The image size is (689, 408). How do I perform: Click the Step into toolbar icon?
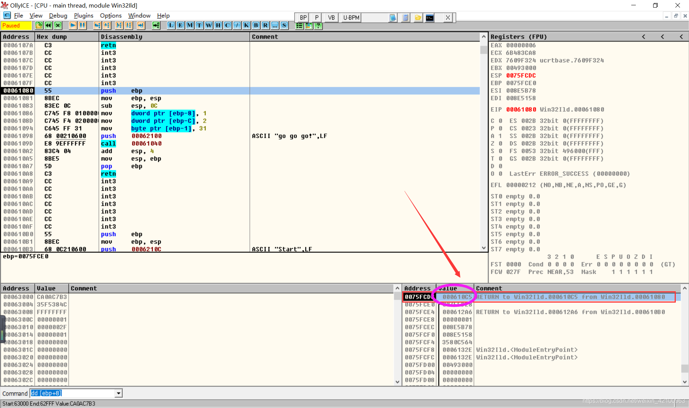(x=97, y=25)
